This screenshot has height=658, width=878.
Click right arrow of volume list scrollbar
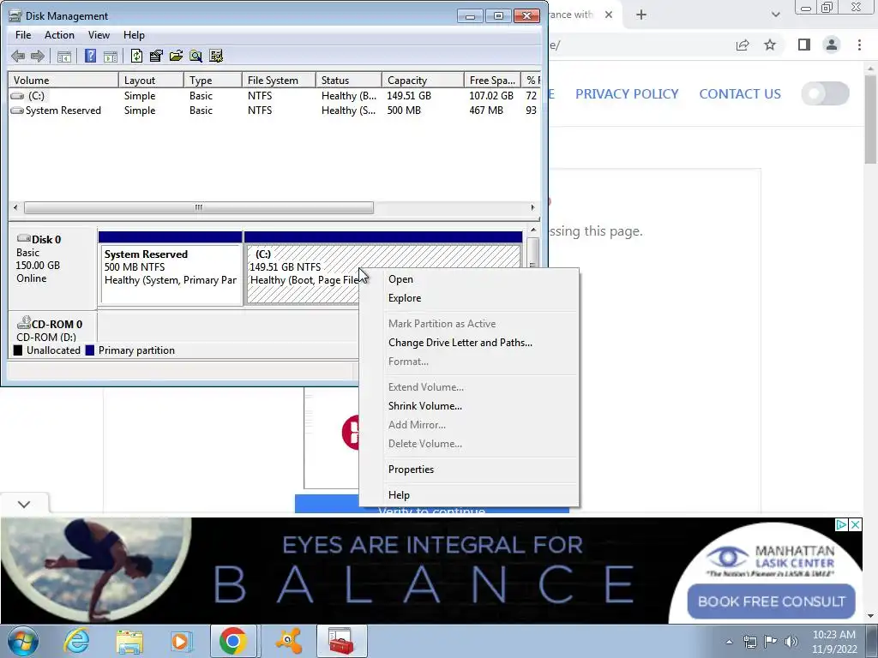tap(532, 207)
